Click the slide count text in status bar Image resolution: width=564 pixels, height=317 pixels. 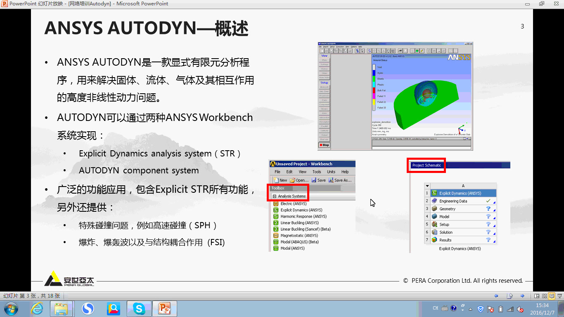(32, 296)
